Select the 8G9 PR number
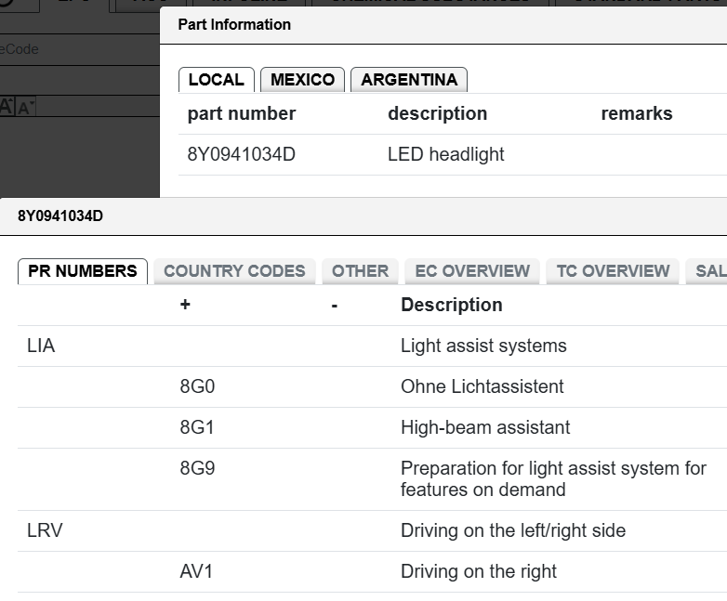This screenshot has width=727, height=601. coord(197,468)
